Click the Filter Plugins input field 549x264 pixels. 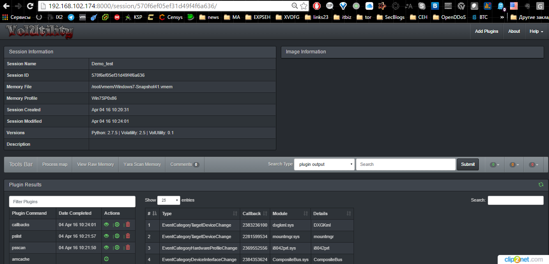pyautogui.click(x=72, y=201)
